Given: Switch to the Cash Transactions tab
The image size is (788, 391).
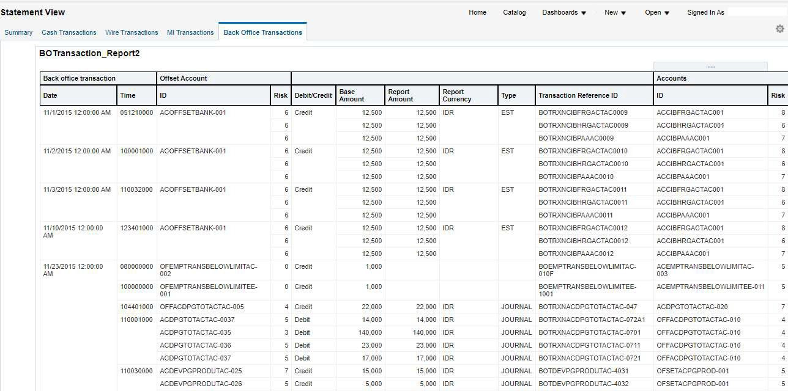Looking at the screenshot, I should tap(69, 32).
